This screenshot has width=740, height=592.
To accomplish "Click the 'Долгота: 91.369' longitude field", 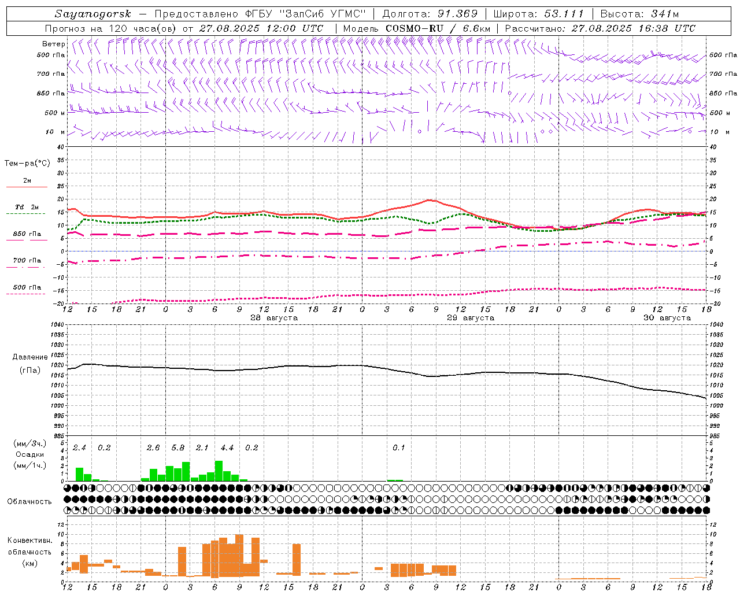I will 430,14.
